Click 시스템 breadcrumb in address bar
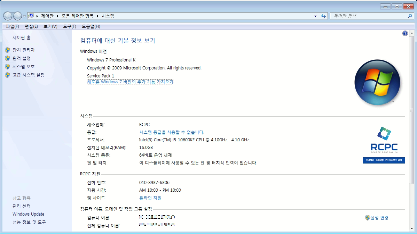The height and width of the screenshot is (234, 417). [108, 16]
